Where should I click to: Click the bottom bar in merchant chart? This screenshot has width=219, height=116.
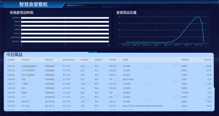(x=65, y=41)
